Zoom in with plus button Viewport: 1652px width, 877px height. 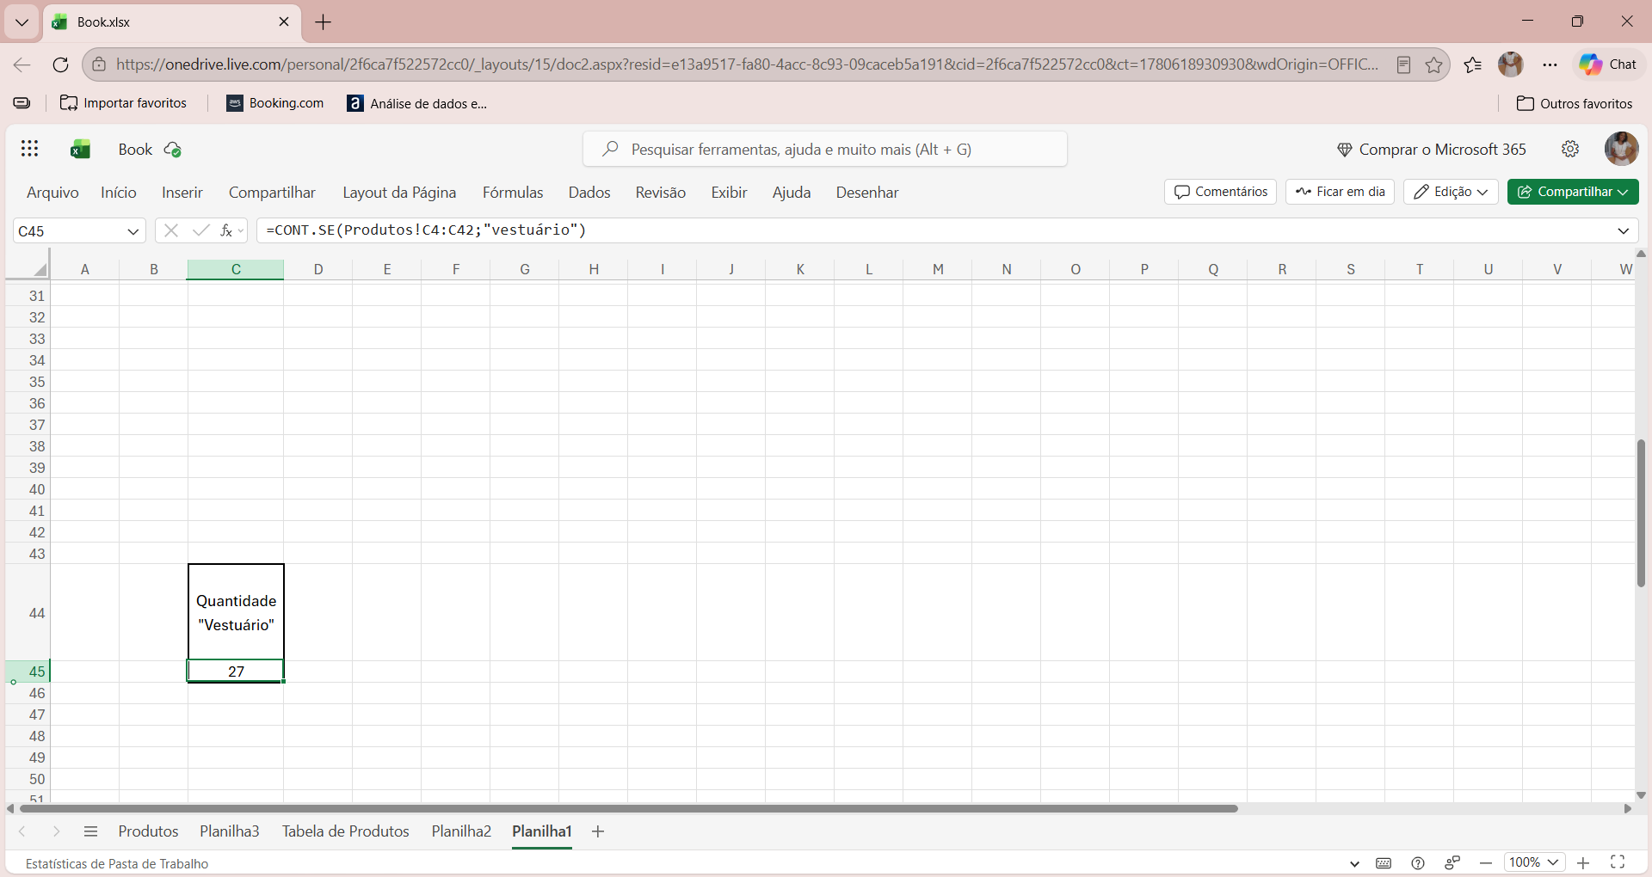point(1583,862)
